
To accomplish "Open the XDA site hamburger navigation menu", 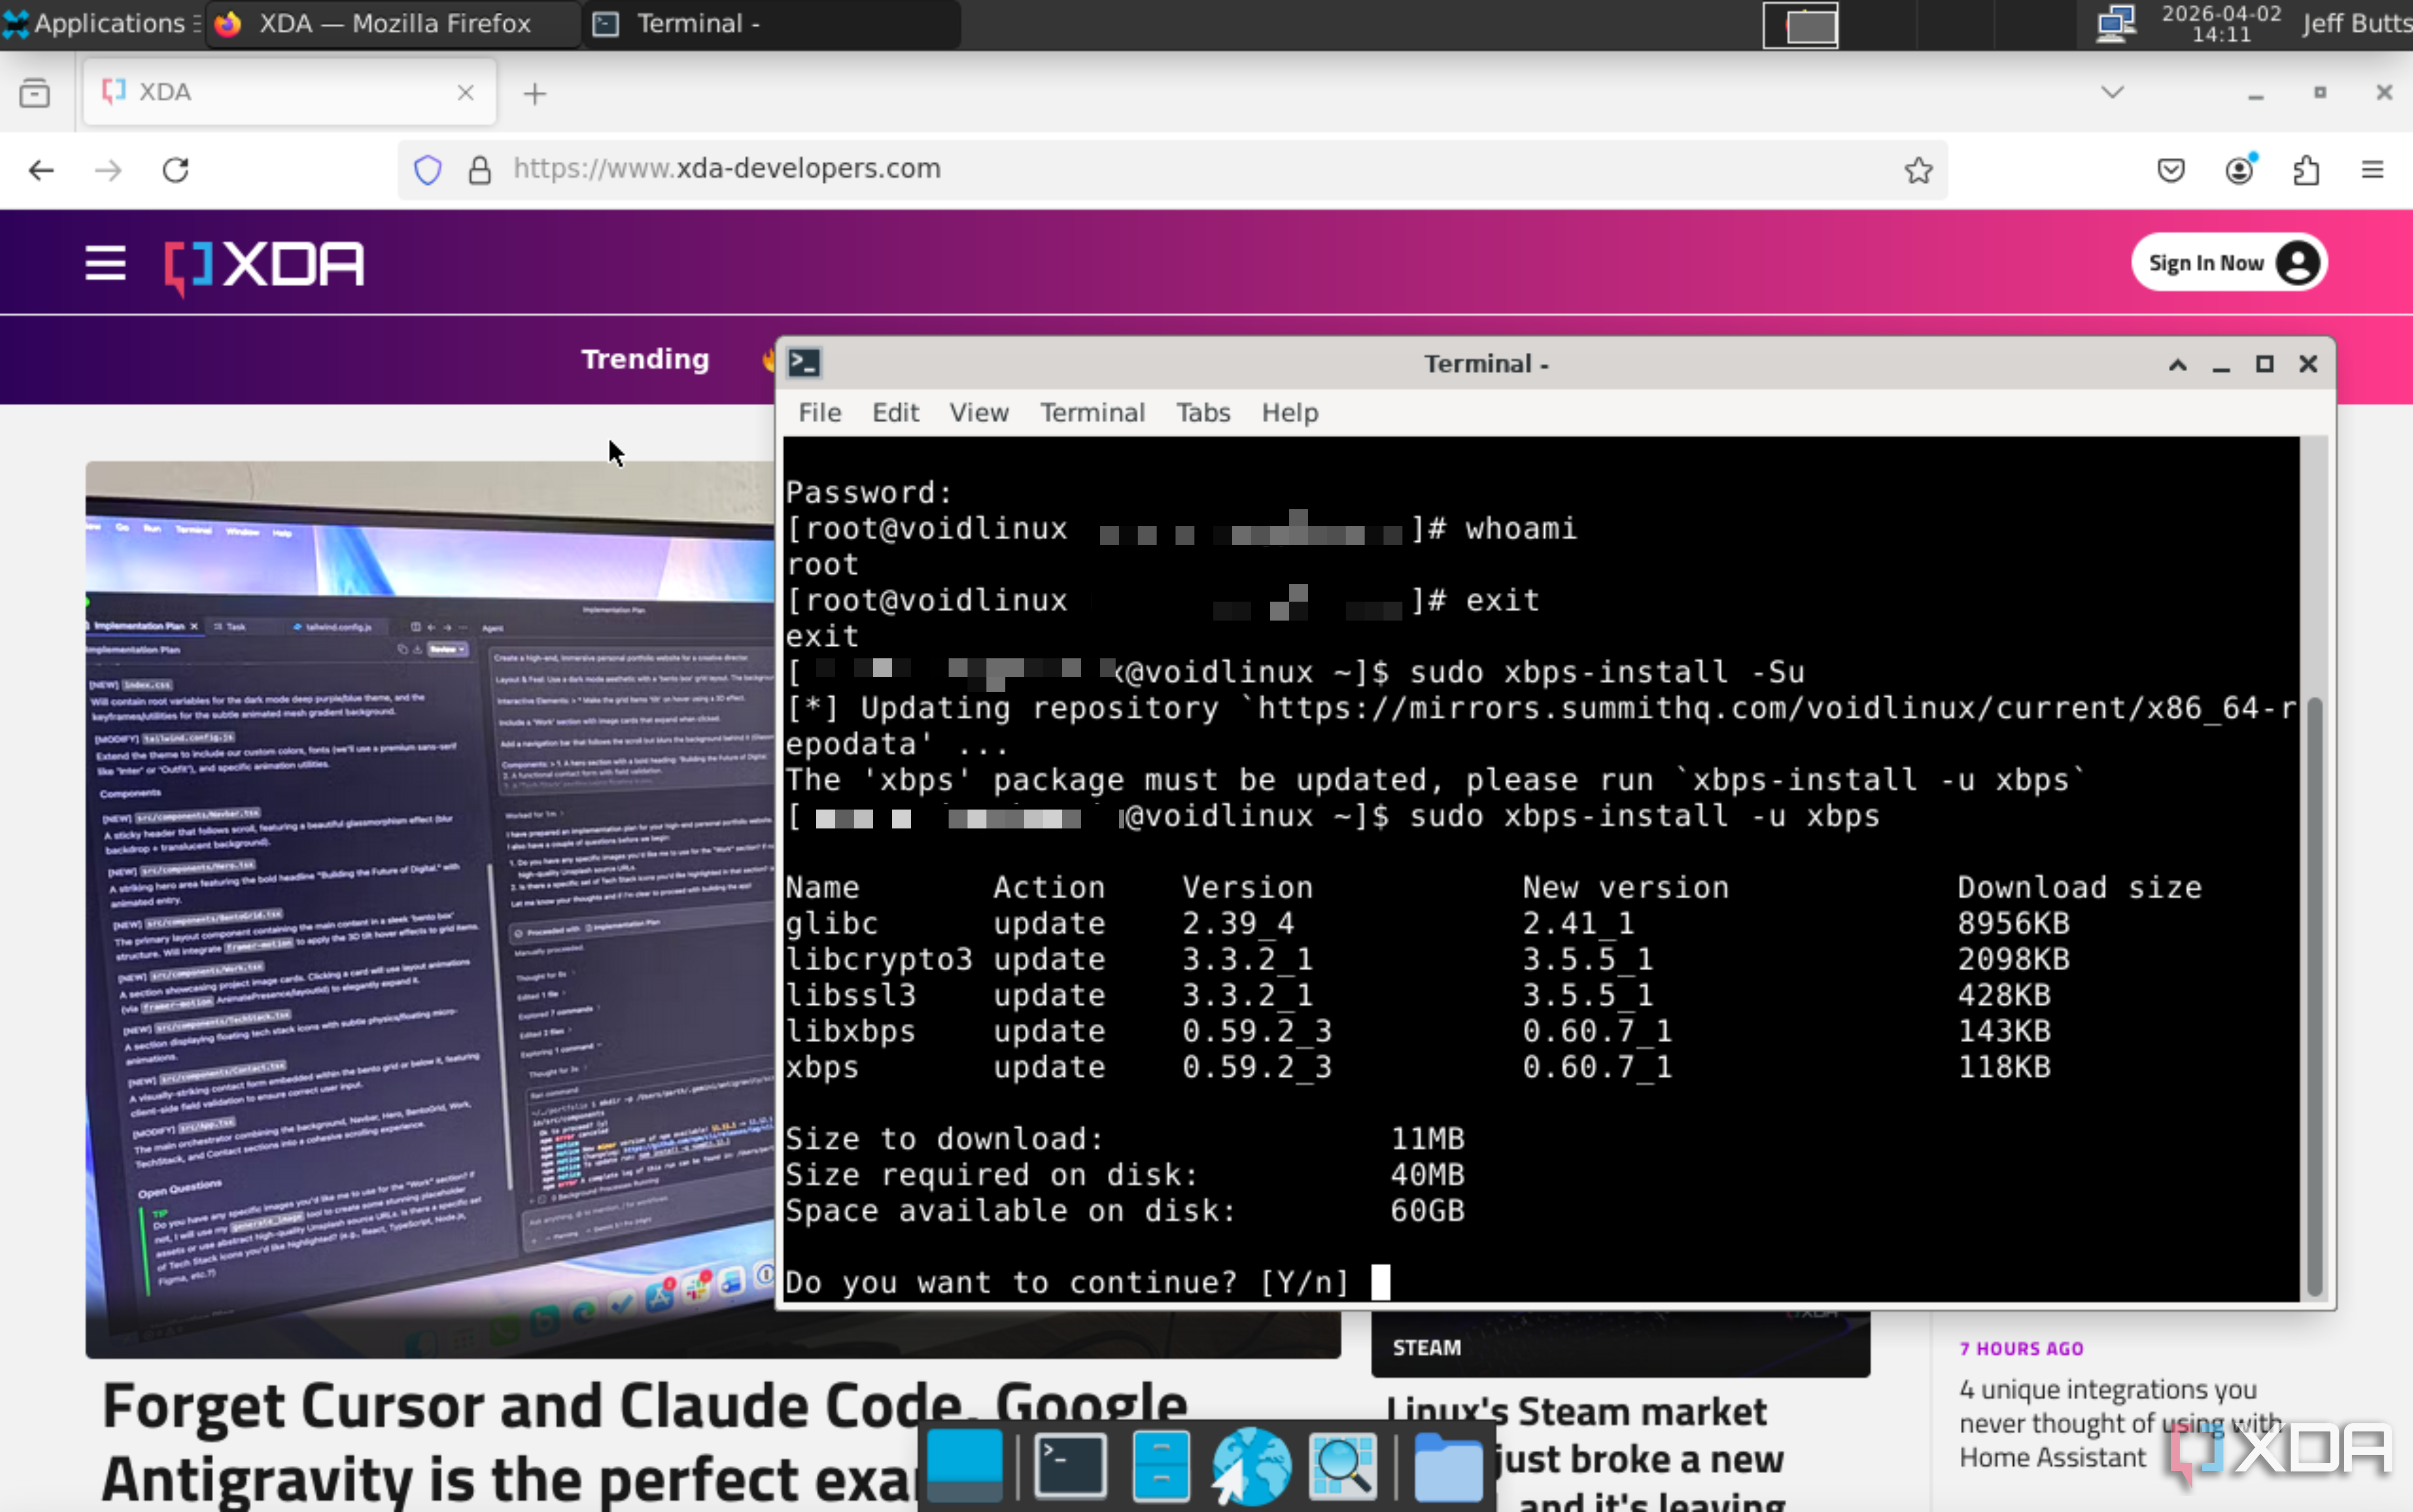I will point(105,264).
